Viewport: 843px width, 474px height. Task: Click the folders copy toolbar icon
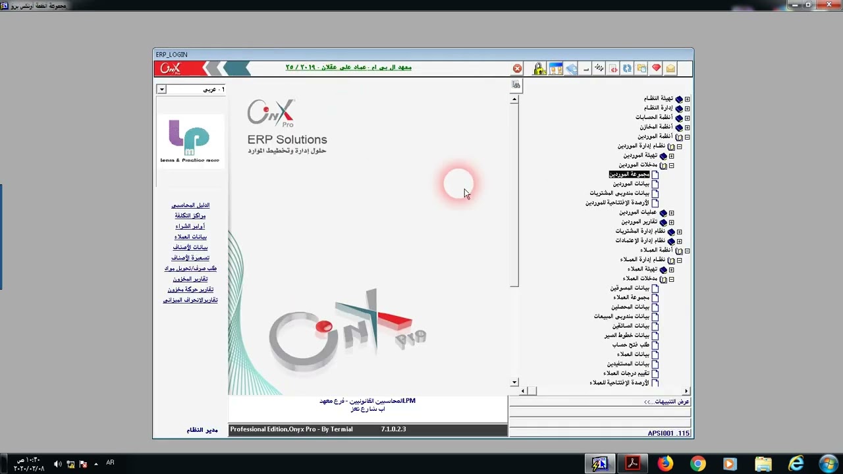pos(642,68)
